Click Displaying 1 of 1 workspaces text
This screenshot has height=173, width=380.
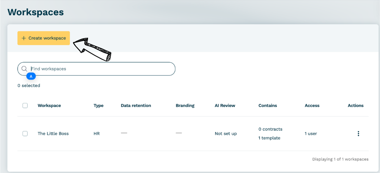pos(340,159)
